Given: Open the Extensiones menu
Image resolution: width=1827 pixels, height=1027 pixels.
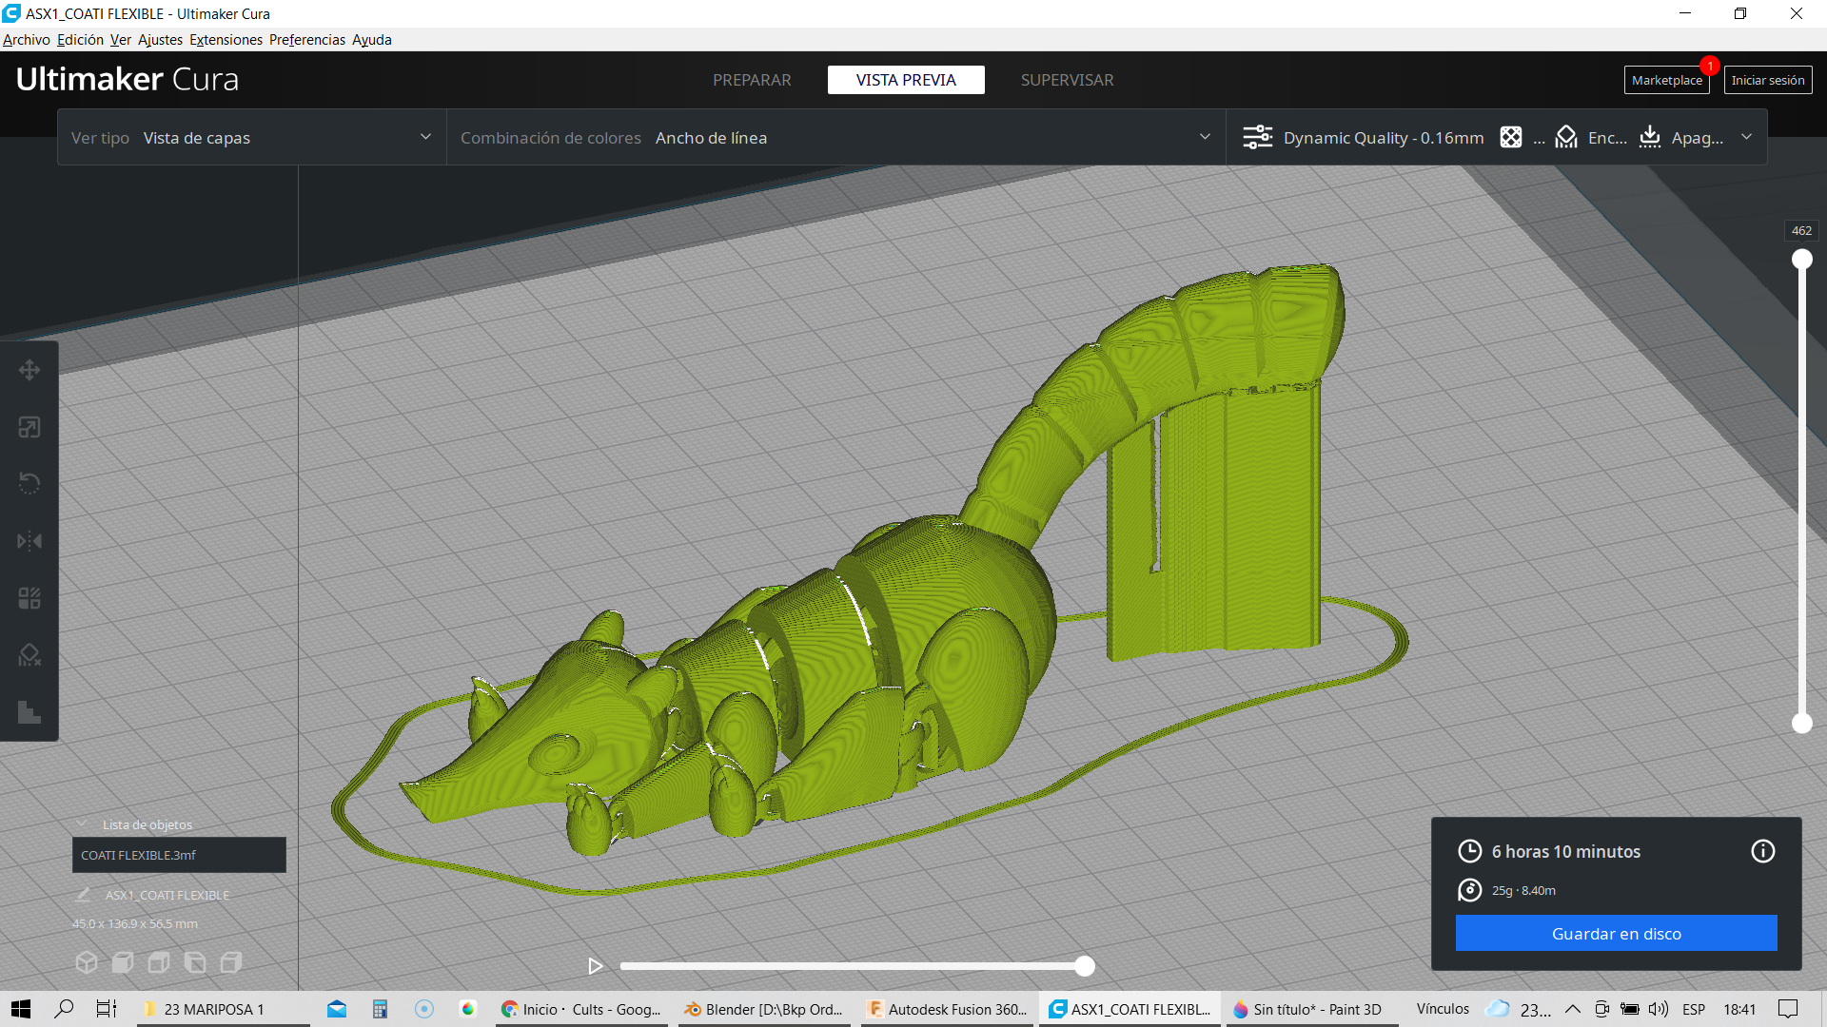Looking at the screenshot, I should [x=226, y=40].
